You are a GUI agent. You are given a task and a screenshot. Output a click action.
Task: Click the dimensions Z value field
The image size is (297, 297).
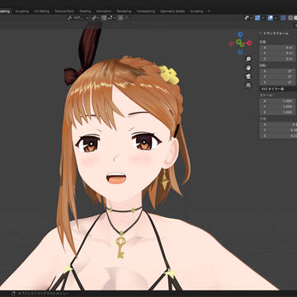278,136
